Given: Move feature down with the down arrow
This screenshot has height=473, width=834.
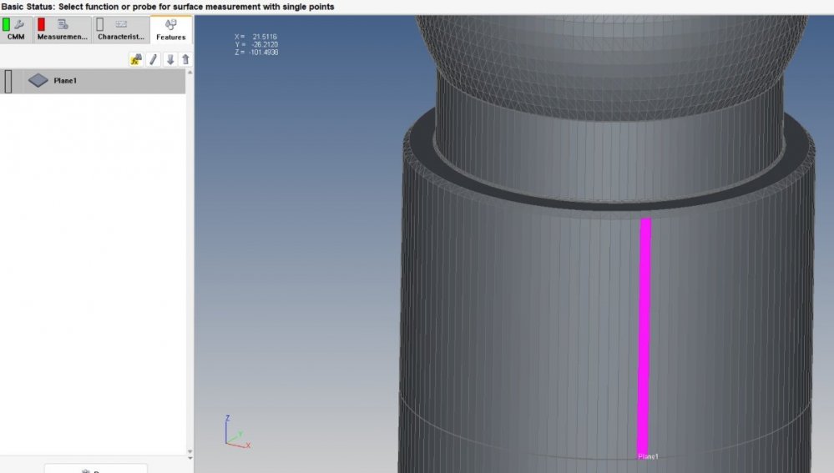Looking at the screenshot, I should pyautogui.click(x=169, y=59).
